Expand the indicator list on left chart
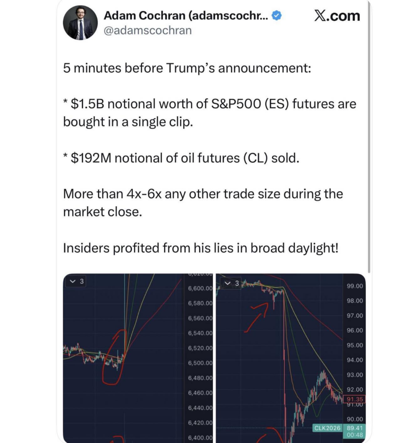Screen dimensions: 404x443 (76, 281)
